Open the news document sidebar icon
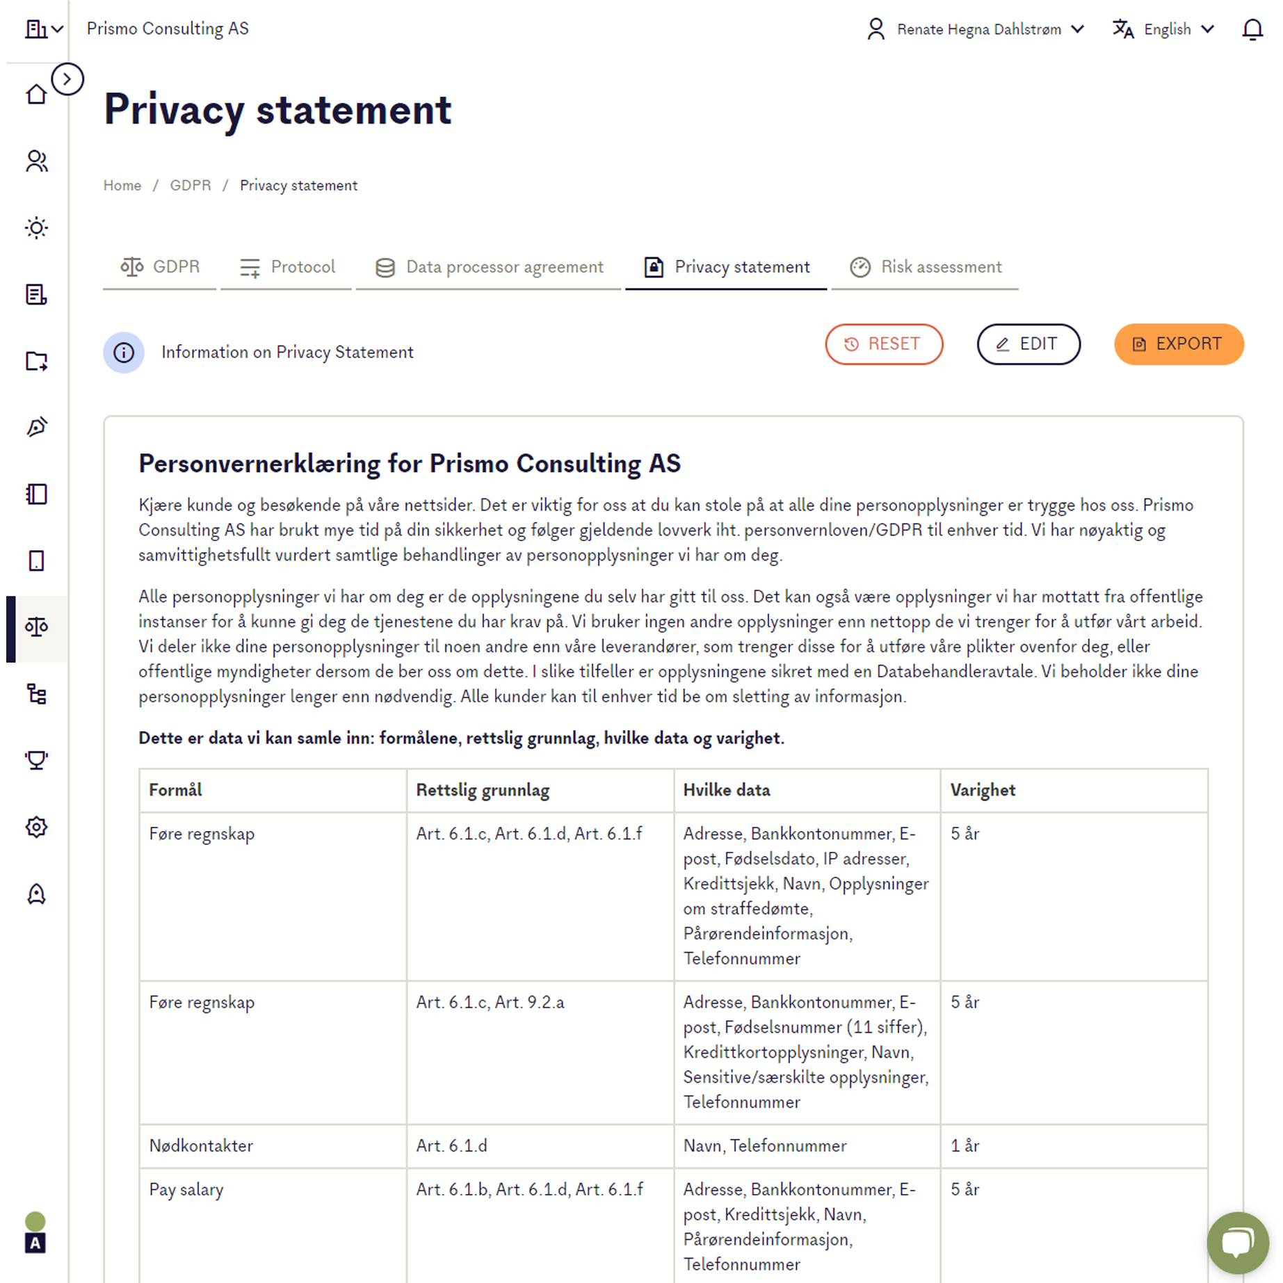Image resolution: width=1283 pixels, height=1283 pixels. pyautogui.click(x=35, y=295)
